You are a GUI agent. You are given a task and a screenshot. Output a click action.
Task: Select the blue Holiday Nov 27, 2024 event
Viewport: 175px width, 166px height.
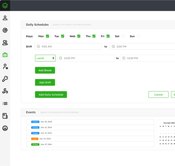90,133
